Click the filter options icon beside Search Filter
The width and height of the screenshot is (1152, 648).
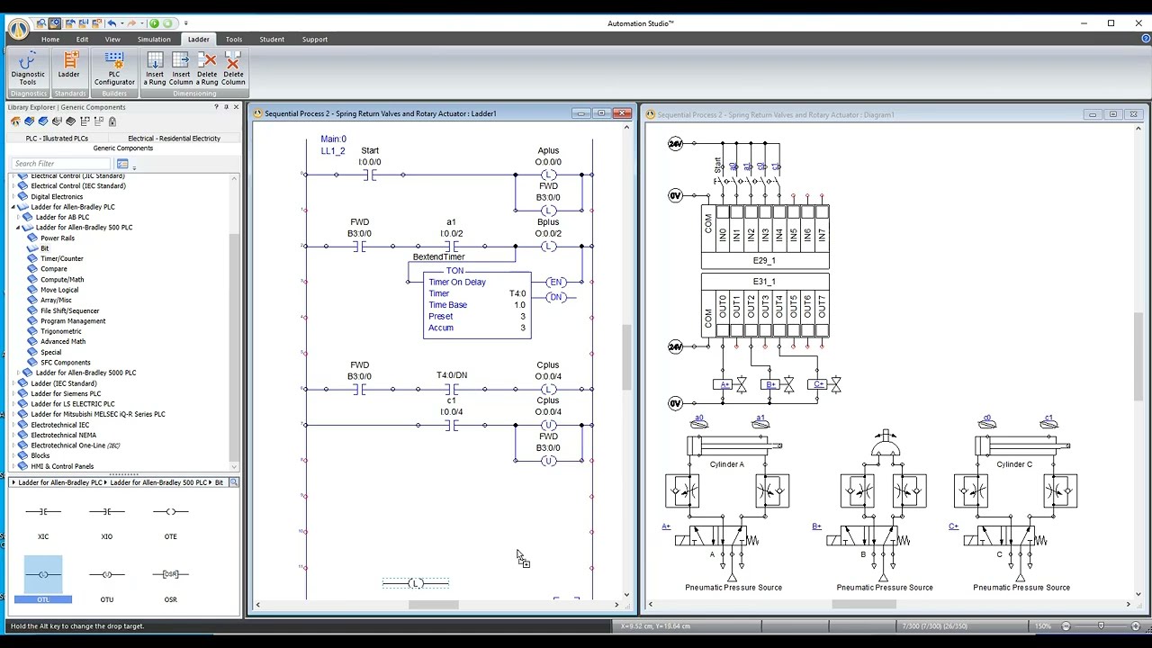coord(122,164)
